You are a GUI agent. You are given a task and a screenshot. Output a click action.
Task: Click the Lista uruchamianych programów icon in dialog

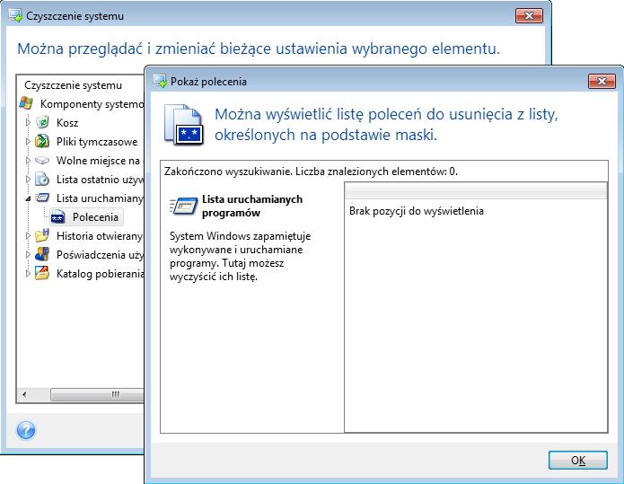coord(183,206)
